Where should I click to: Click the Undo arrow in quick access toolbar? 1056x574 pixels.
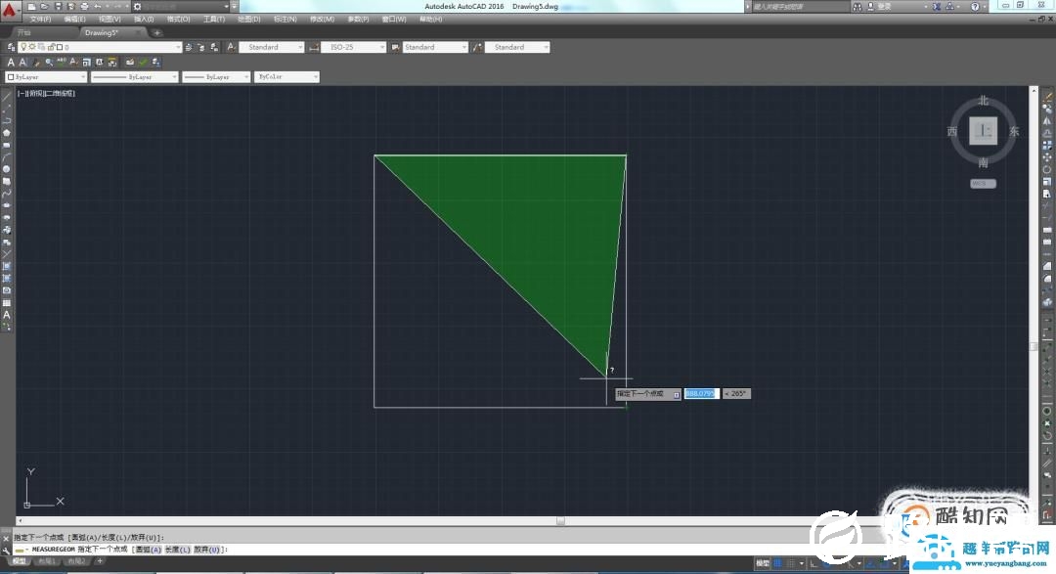[x=96, y=6]
